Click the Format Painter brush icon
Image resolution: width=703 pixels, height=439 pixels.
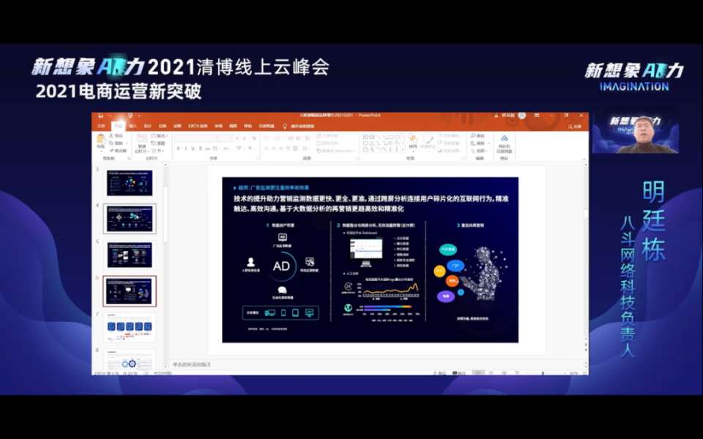tap(111, 150)
